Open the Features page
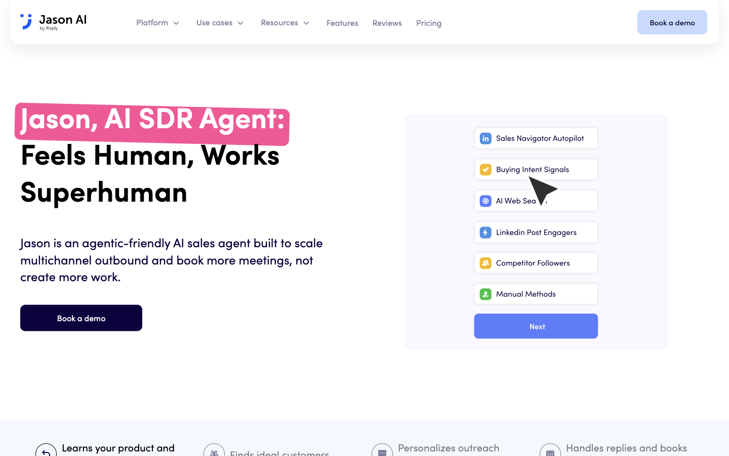Screen dimensions: 729x456 pyautogui.click(x=342, y=23)
